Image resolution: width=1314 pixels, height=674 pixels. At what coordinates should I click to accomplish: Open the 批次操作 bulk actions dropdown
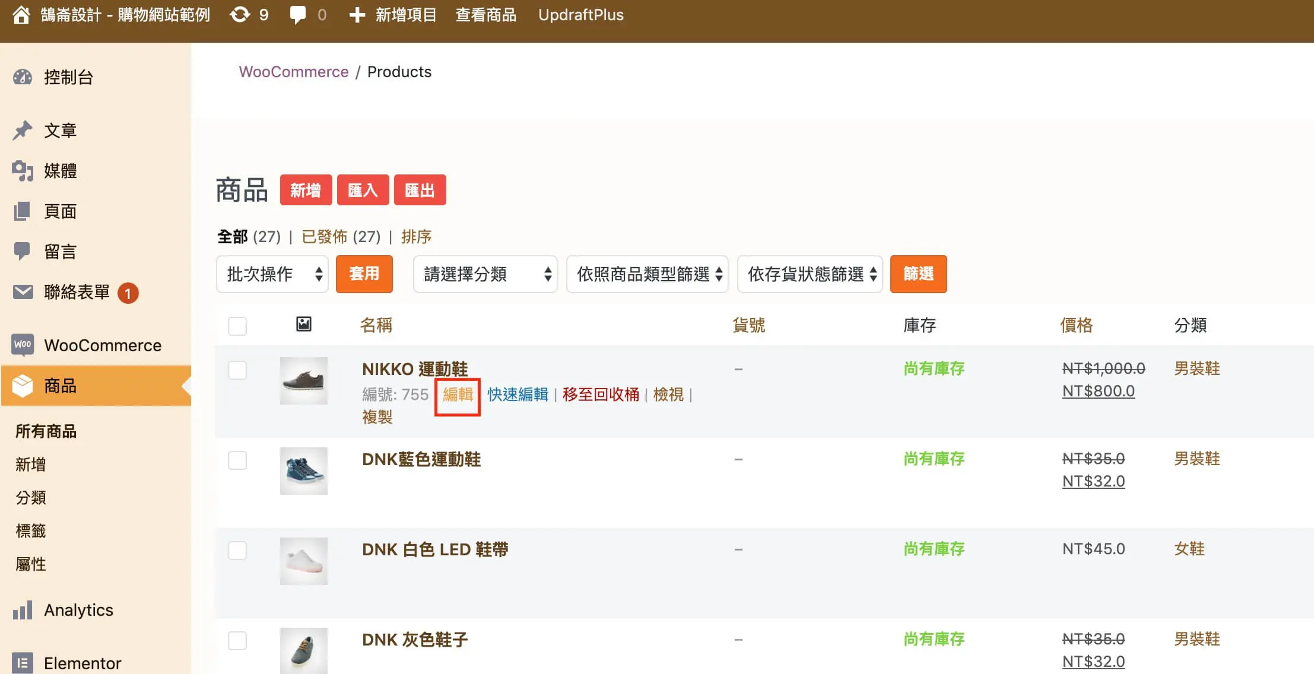pyautogui.click(x=272, y=274)
